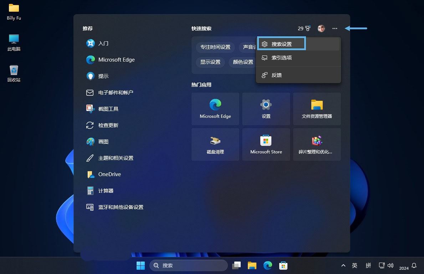Select 搜索设置 from the menu

coord(281,43)
